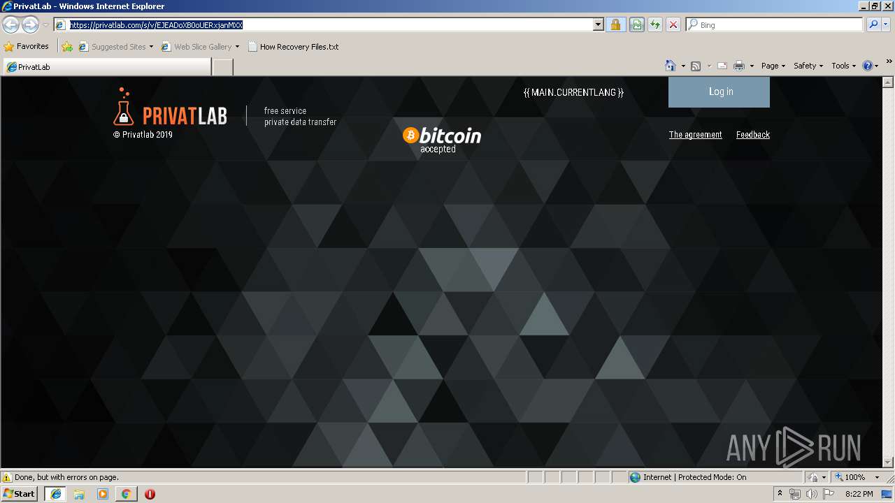This screenshot has width=895, height=503.
Task: Click the Windows Start button
Action: pos(20,494)
